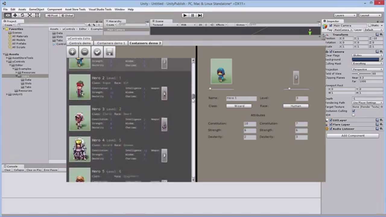Toggle Global handle rotation button
This screenshot has height=217, width=386.
(x=67, y=15)
